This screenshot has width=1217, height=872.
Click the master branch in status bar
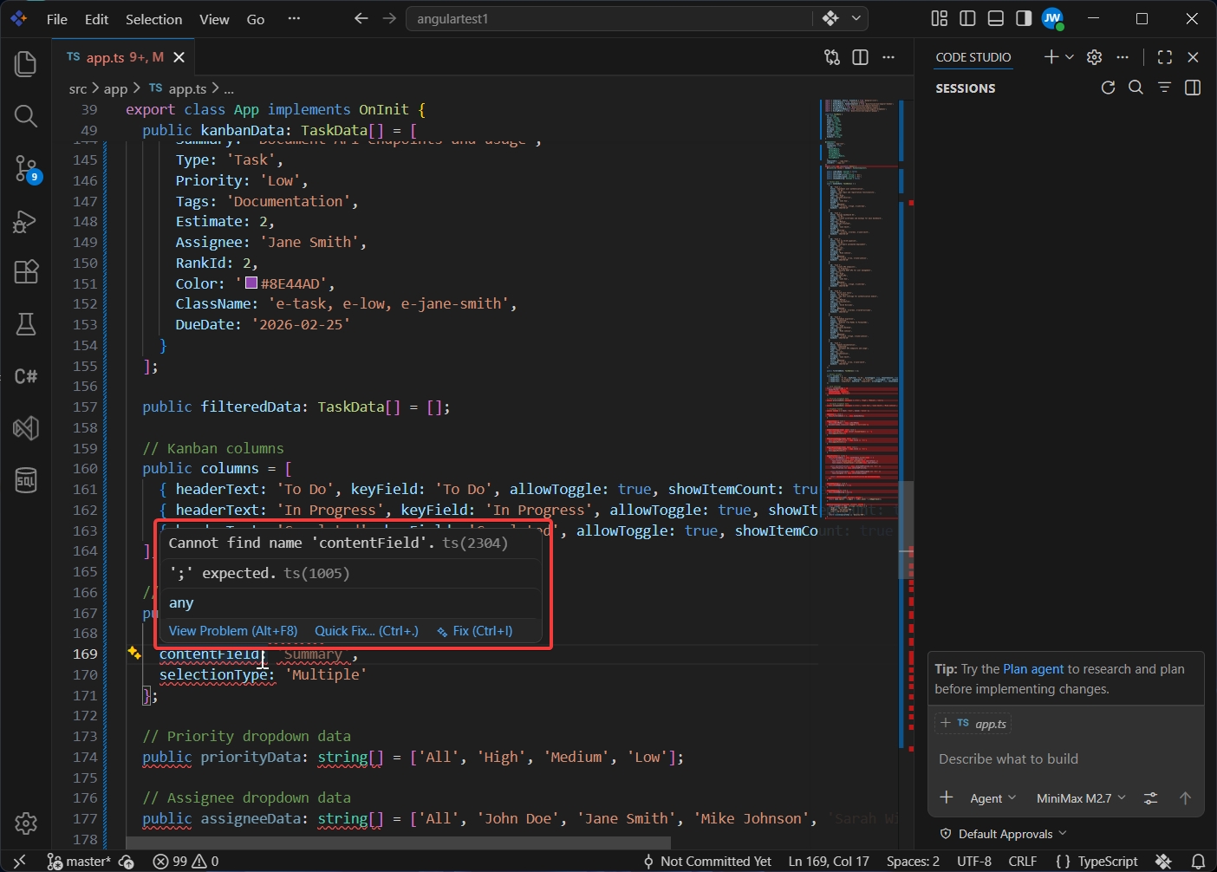[x=80, y=862]
